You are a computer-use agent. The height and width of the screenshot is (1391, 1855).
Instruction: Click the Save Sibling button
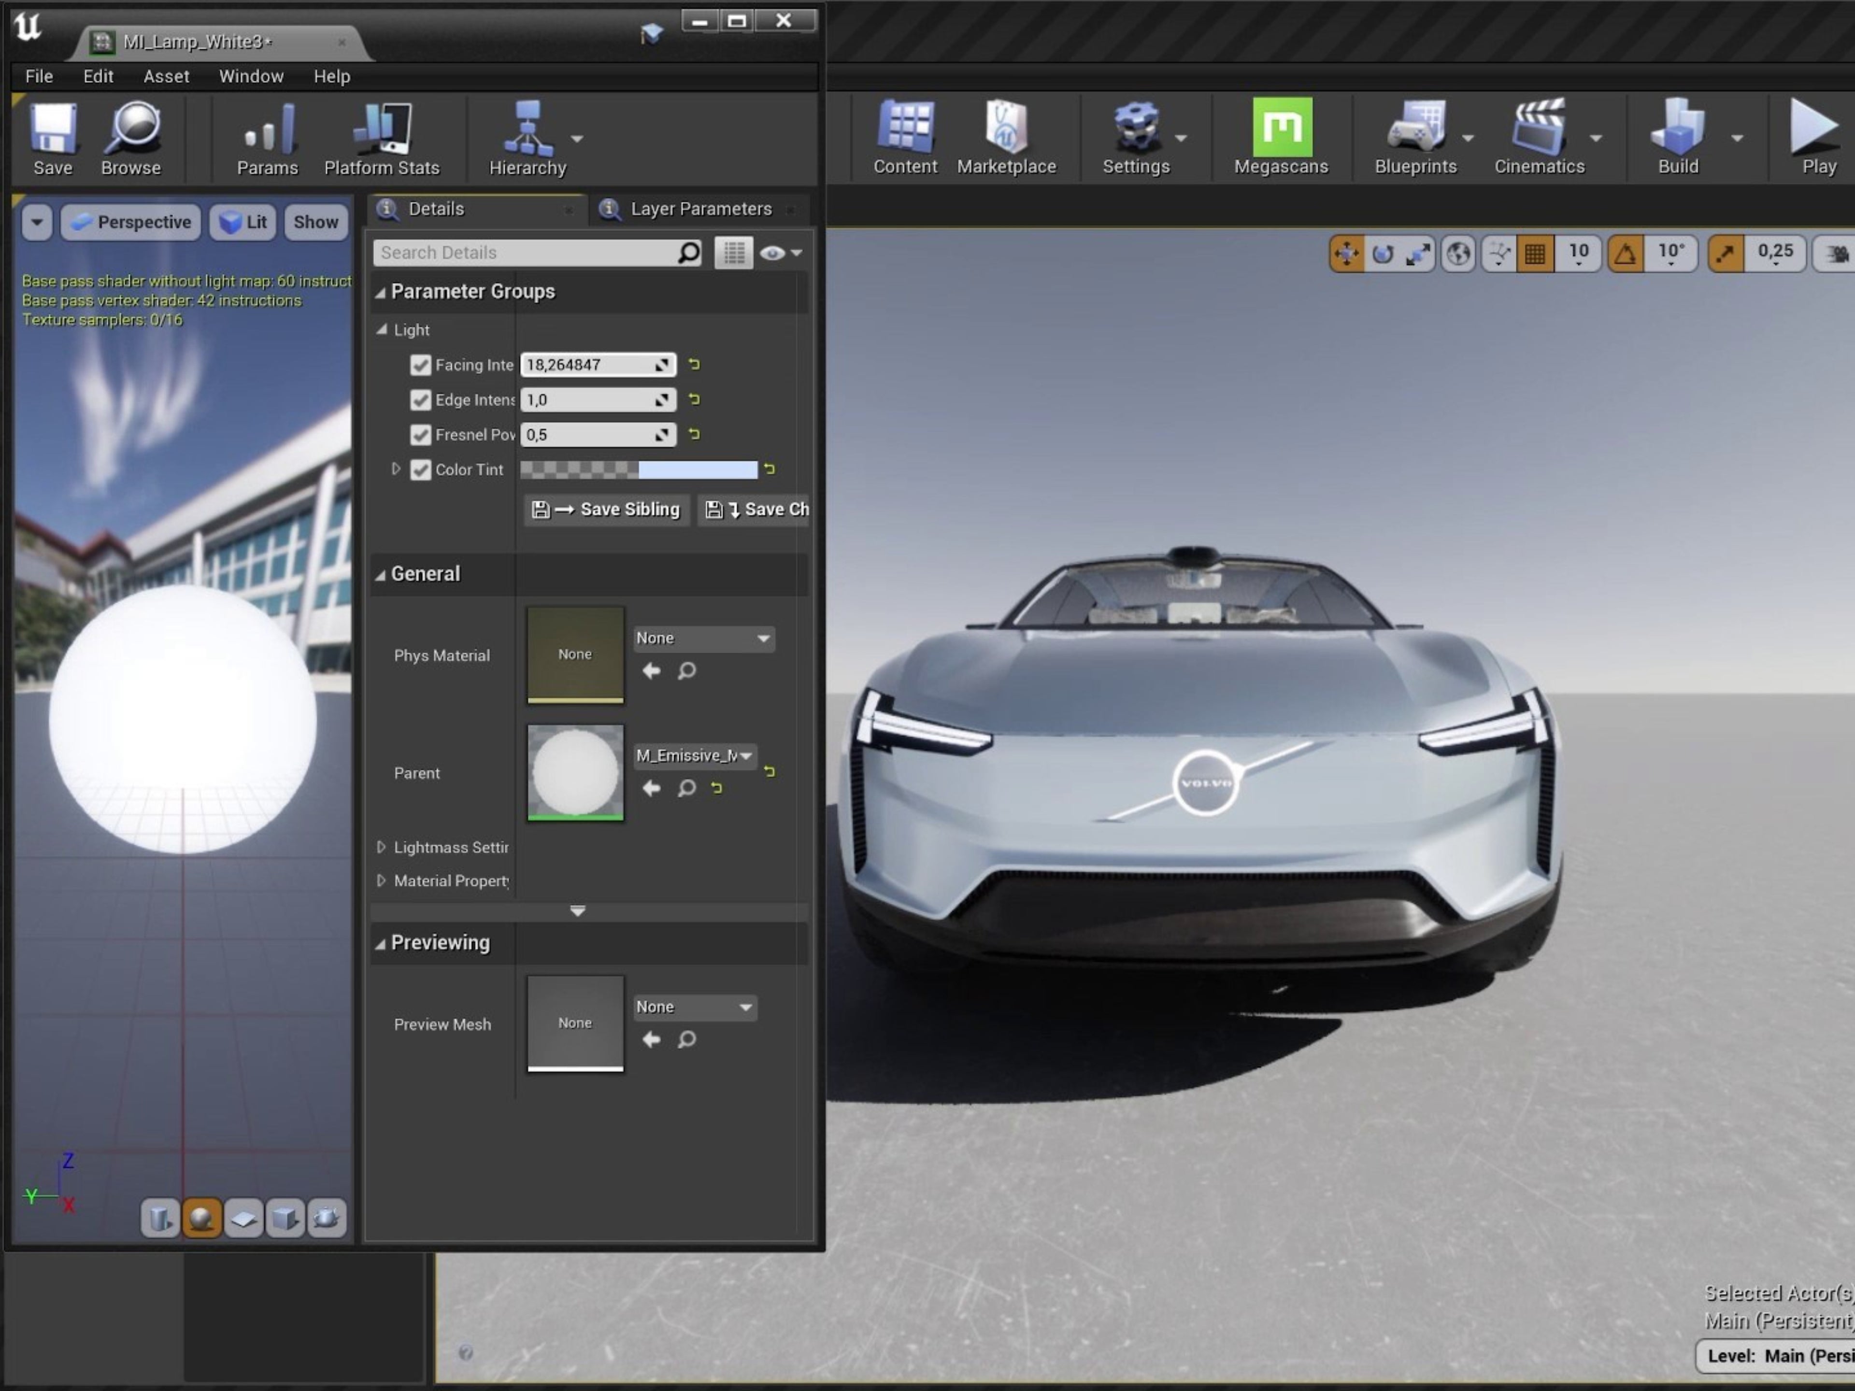607,510
